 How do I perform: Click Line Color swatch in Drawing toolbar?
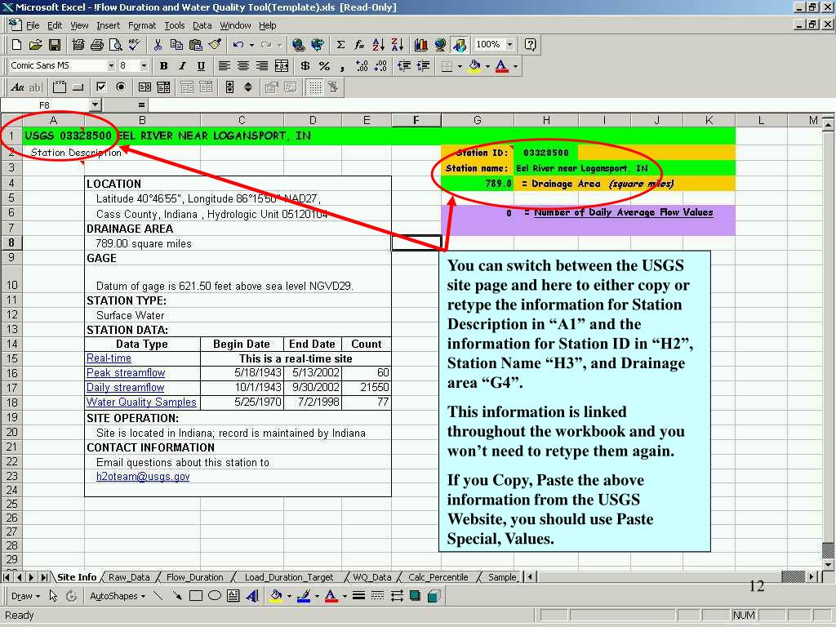click(x=304, y=596)
